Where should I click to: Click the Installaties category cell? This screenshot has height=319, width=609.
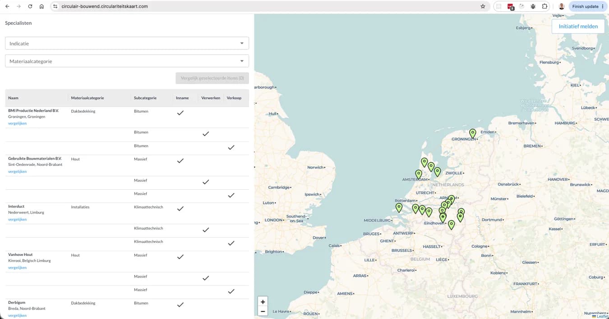tap(80, 207)
